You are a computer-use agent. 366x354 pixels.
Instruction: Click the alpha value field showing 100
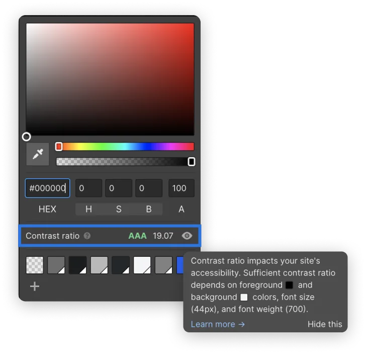click(181, 188)
